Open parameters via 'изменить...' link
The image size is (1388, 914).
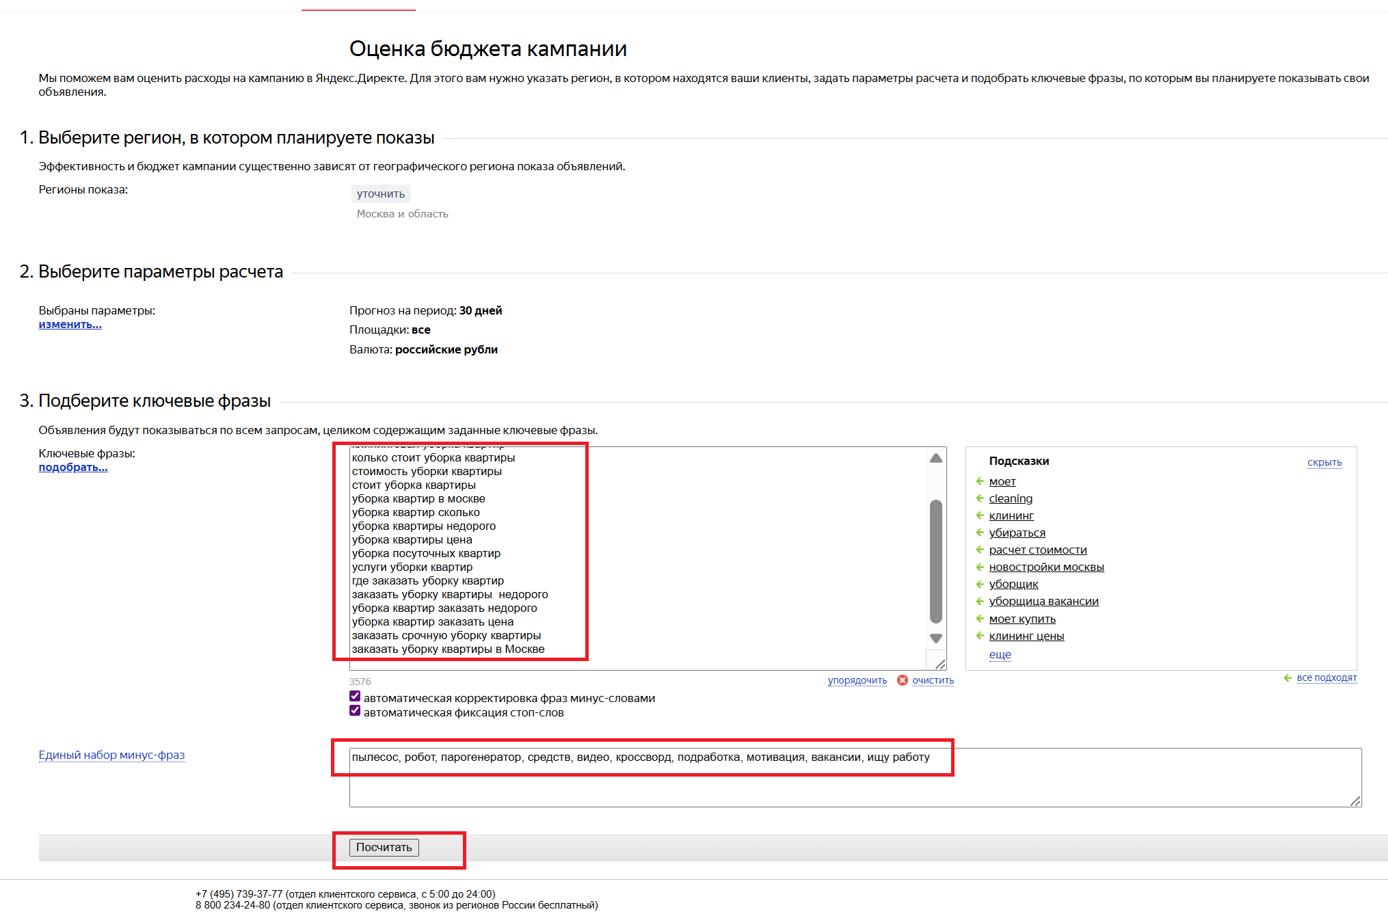[x=70, y=325]
